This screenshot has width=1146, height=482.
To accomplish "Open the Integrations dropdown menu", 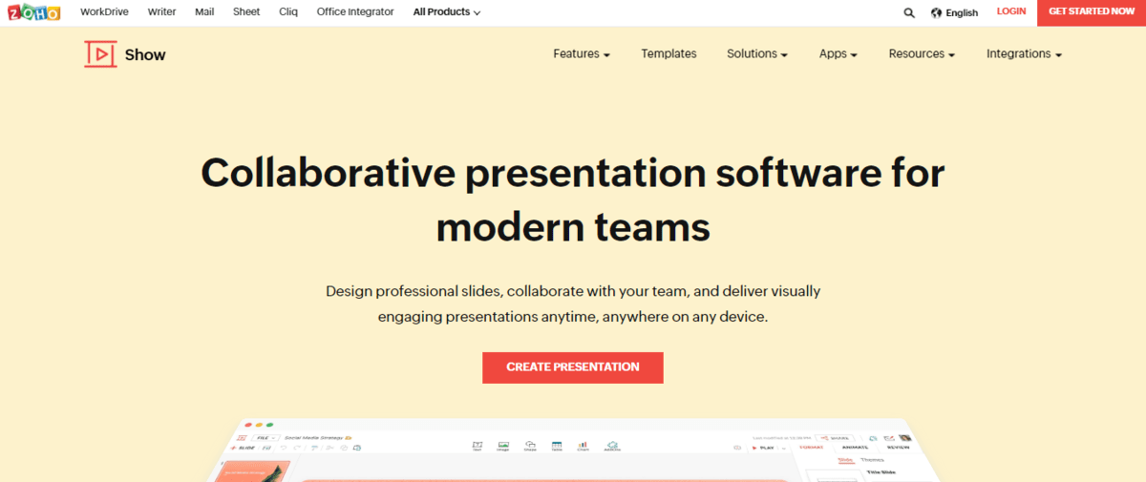I will tap(1025, 54).
